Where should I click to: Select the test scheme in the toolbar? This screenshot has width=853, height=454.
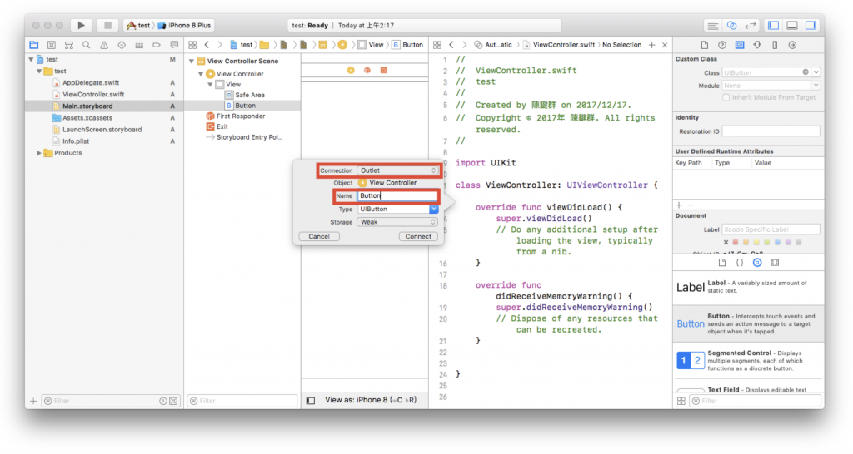coord(138,26)
